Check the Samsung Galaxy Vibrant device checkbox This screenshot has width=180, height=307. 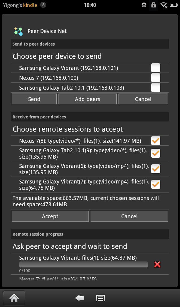156,67
